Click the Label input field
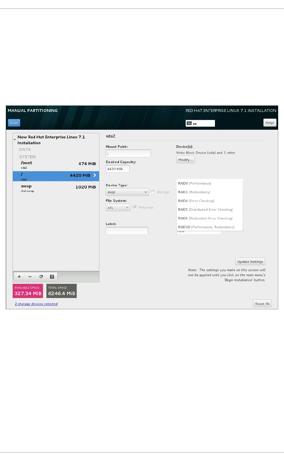Viewport: 284px width, 461px height. pyautogui.click(x=127, y=230)
